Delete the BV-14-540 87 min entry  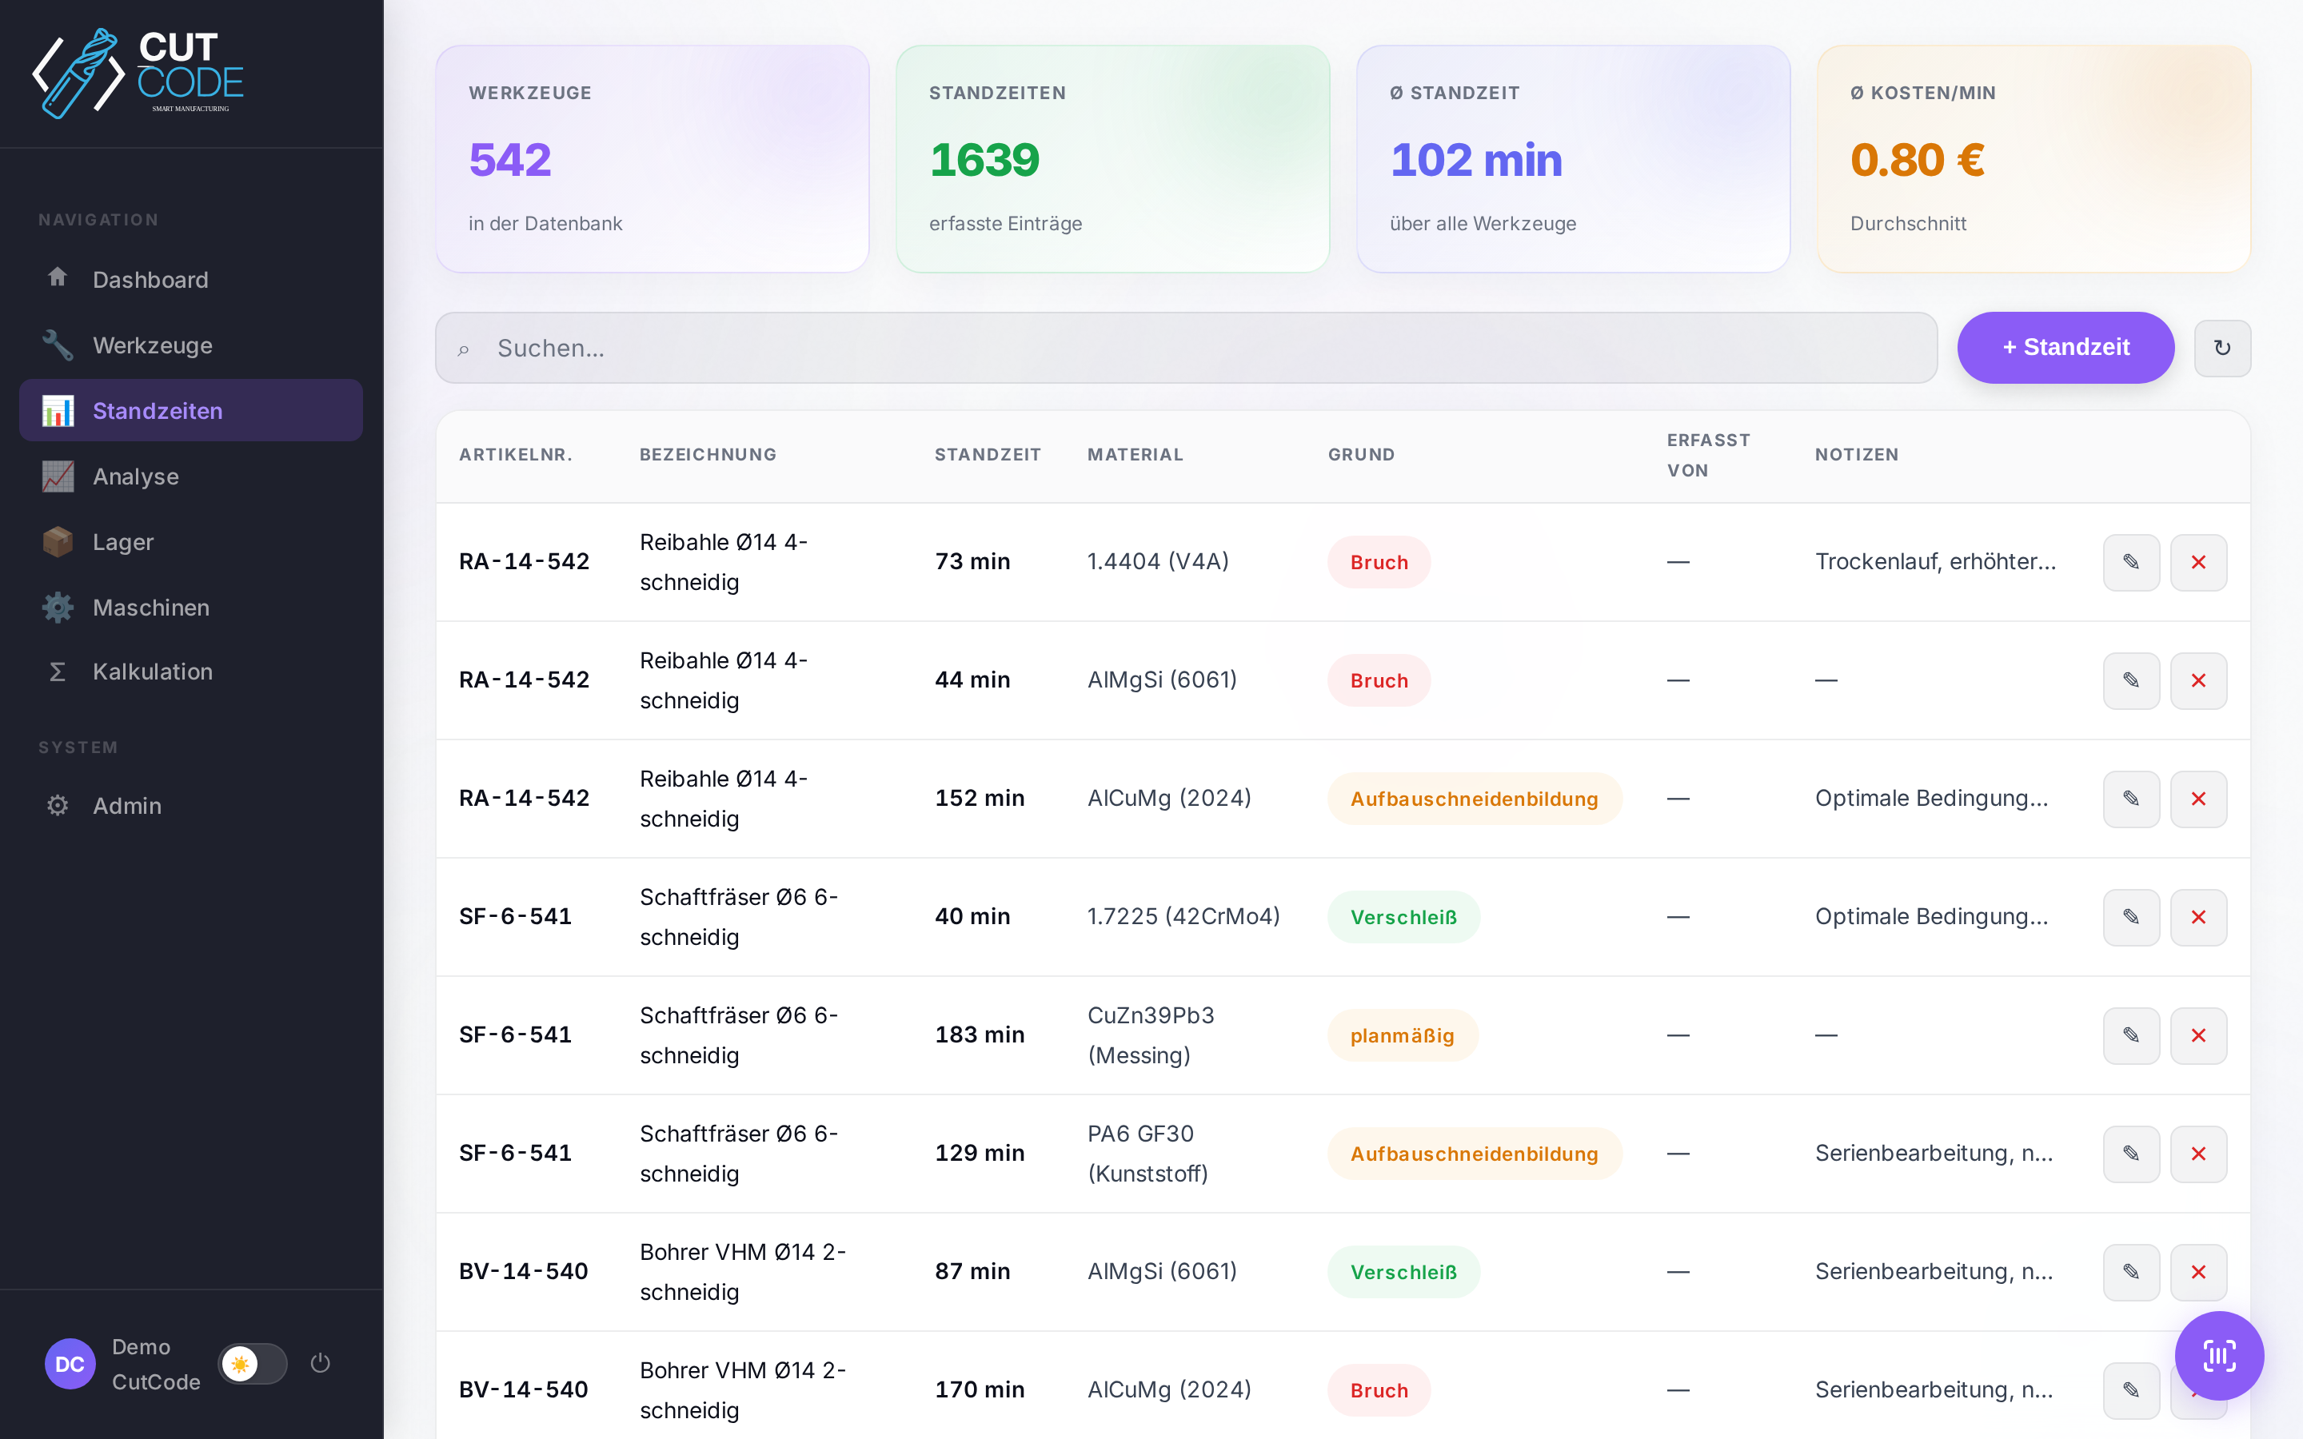2198,1271
